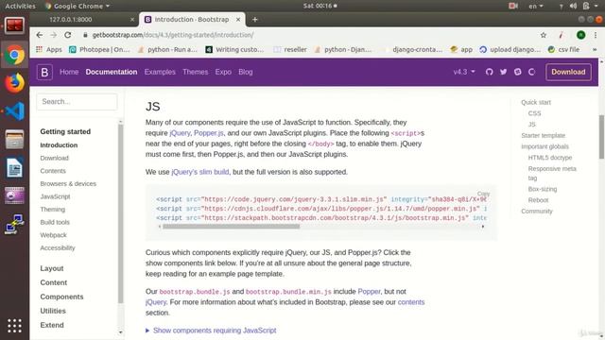Click the browser forward arrow
The height and width of the screenshot is (340, 605).
(x=53, y=35)
